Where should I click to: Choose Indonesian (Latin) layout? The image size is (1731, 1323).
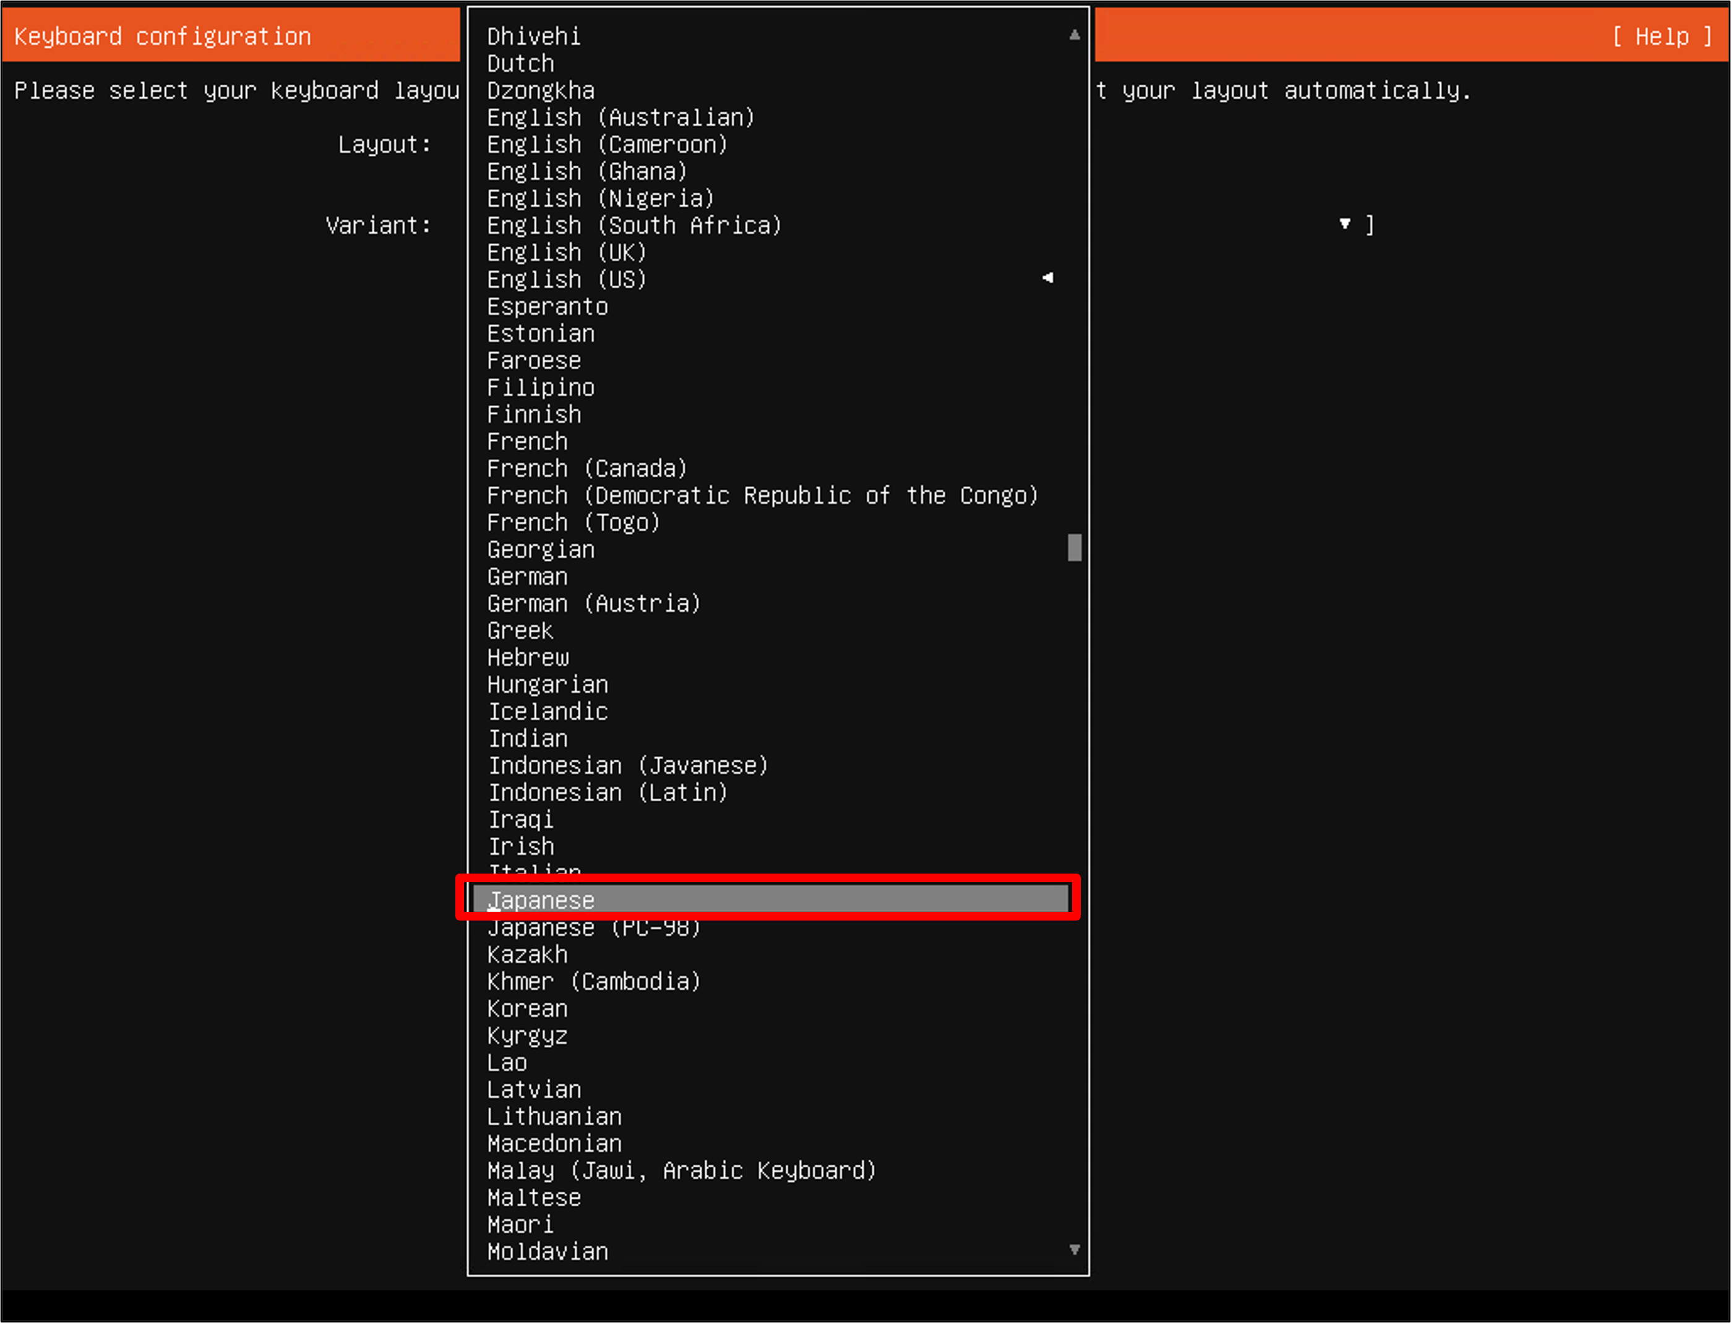tap(608, 792)
